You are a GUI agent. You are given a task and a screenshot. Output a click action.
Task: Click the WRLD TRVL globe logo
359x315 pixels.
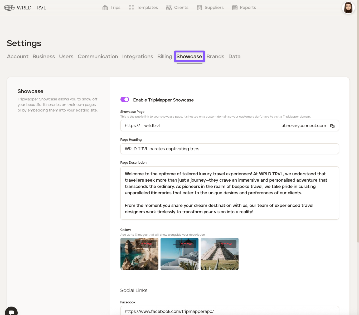tap(9, 8)
